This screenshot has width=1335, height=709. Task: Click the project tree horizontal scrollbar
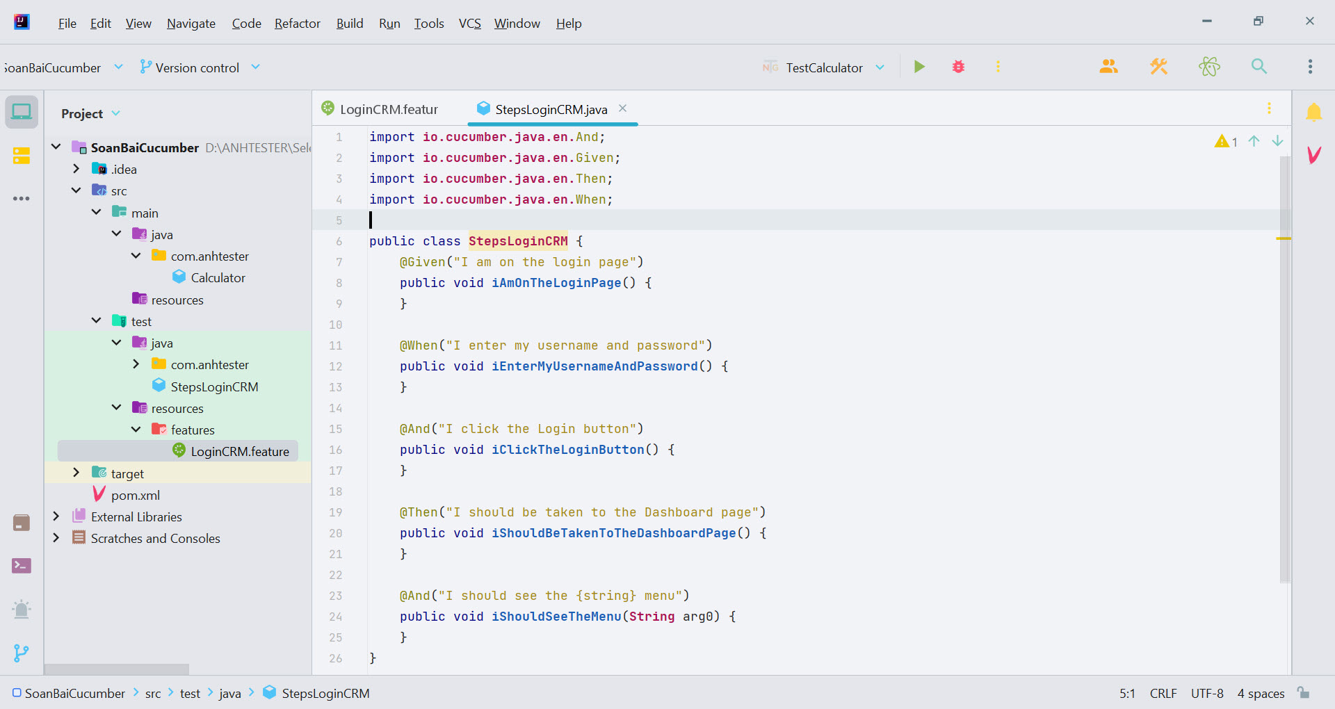[117, 669]
